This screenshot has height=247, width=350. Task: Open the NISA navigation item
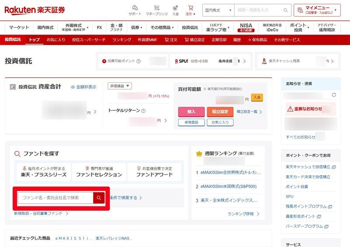click(246, 28)
